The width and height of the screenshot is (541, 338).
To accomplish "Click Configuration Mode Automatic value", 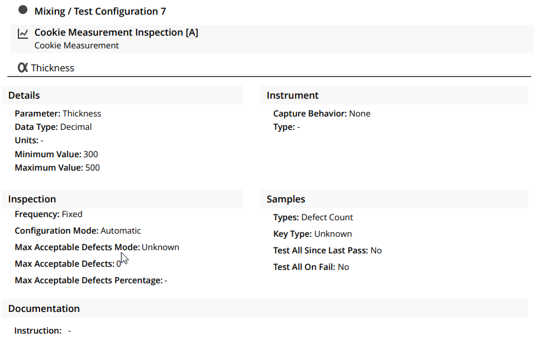I will point(120,230).
